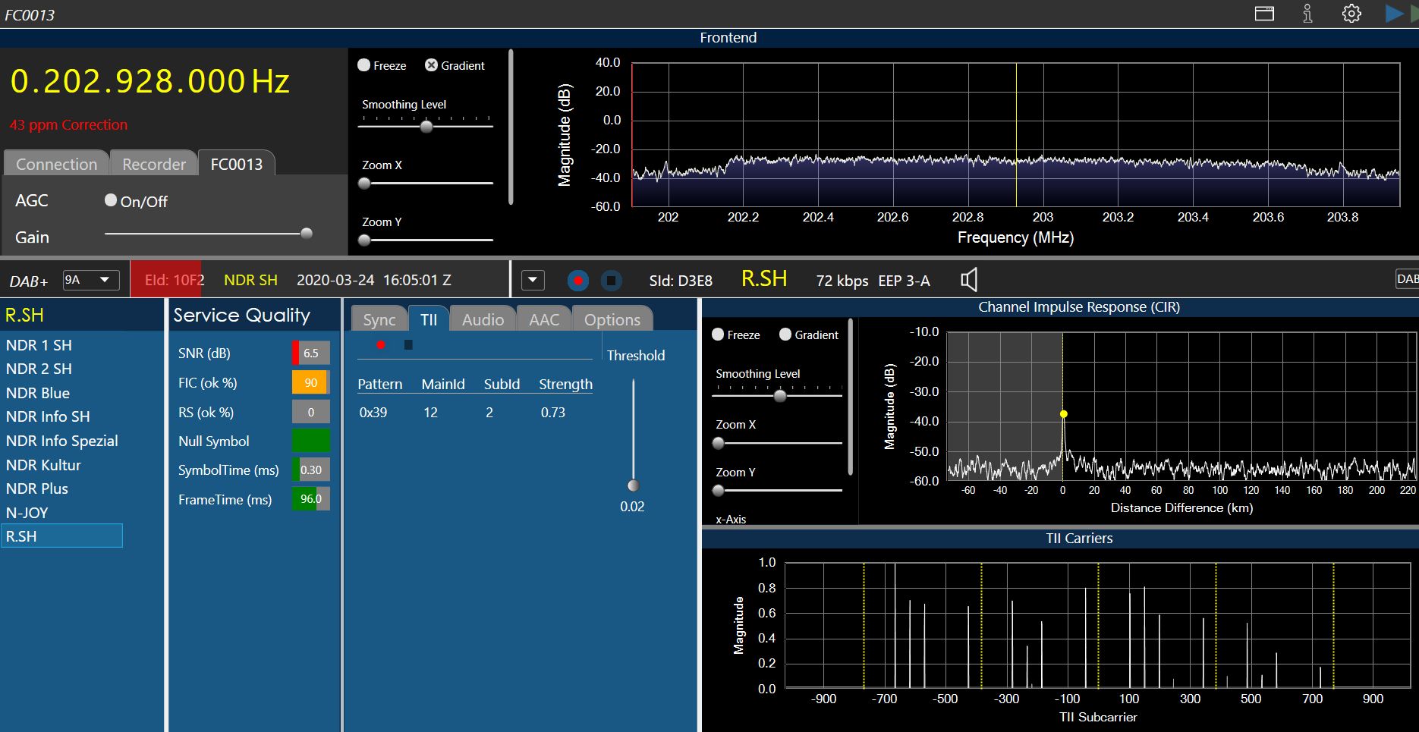Select NDR Kultur from the service list
Screen dimensions: 1419x732
point(43,465)
